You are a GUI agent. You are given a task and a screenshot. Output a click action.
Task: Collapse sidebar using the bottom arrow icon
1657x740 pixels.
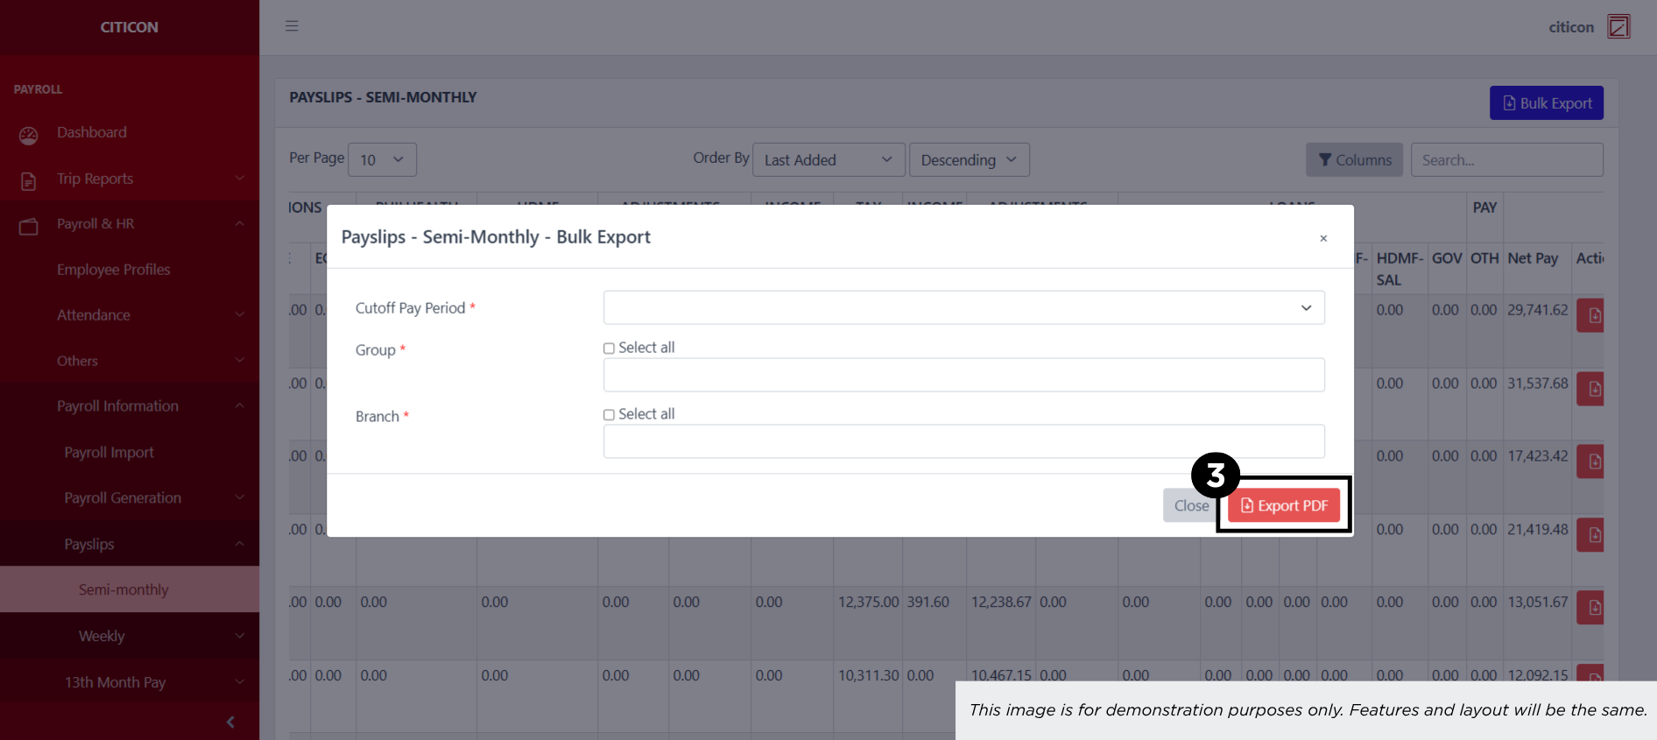pyautogui.click(x=230, y=722)
